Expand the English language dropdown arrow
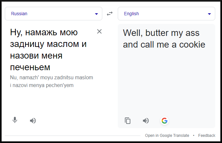This screenshot has height=143, width=222. (x=209, y=14)
